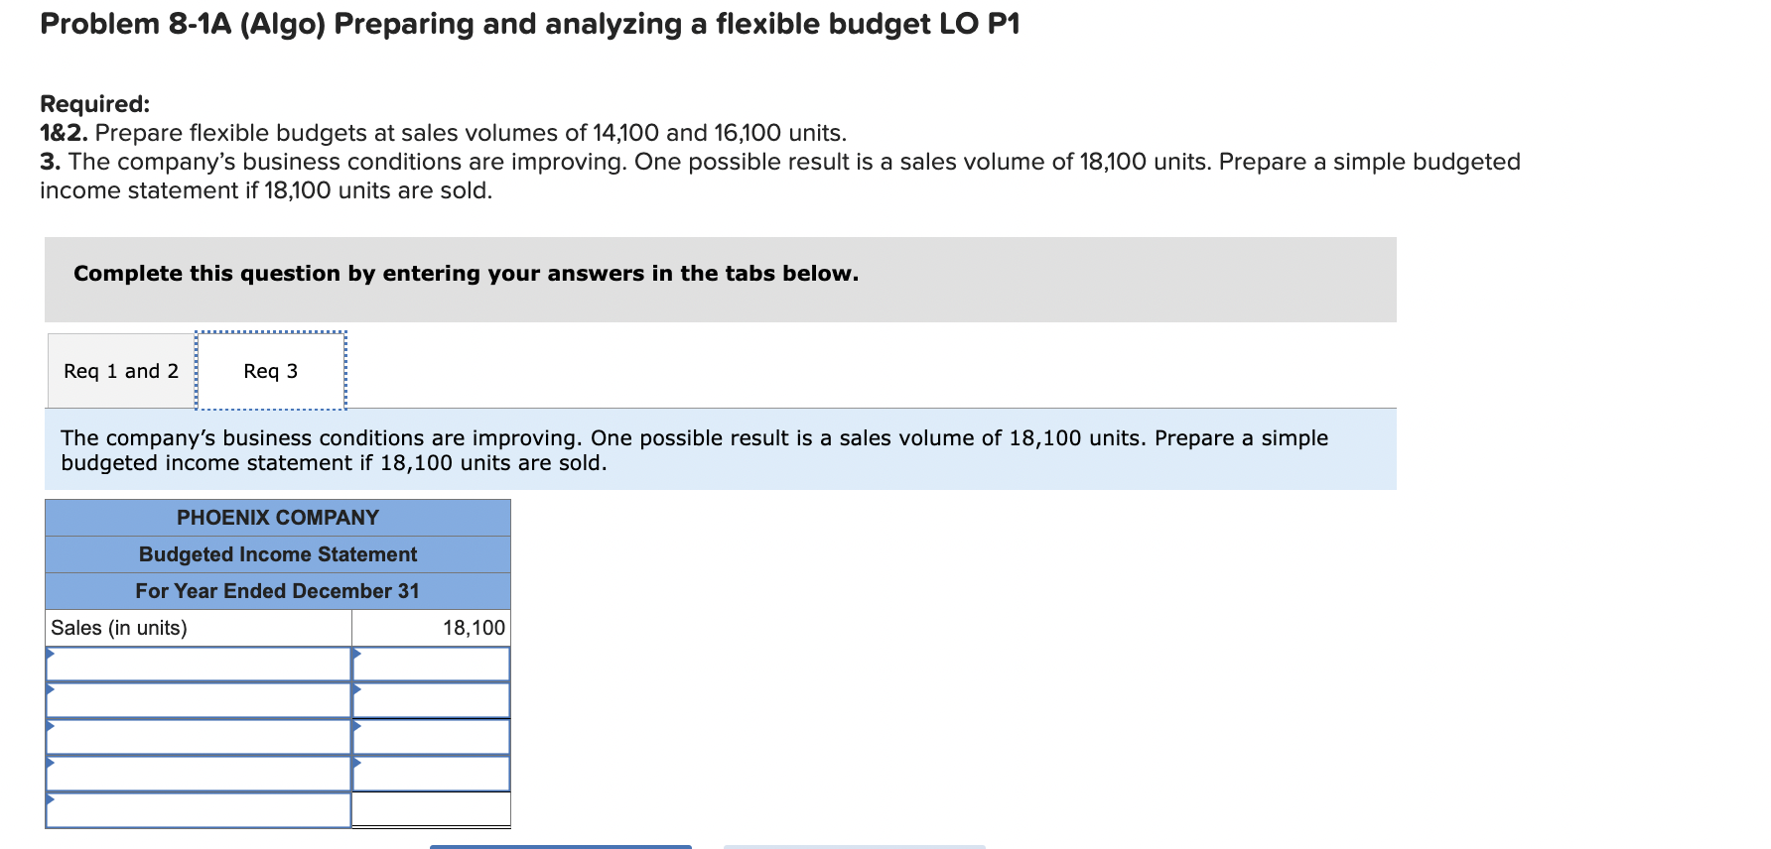Open the first row account title dropdown triangle
1771x849 pixels.
pyautogui.click(x=50, y=655)
